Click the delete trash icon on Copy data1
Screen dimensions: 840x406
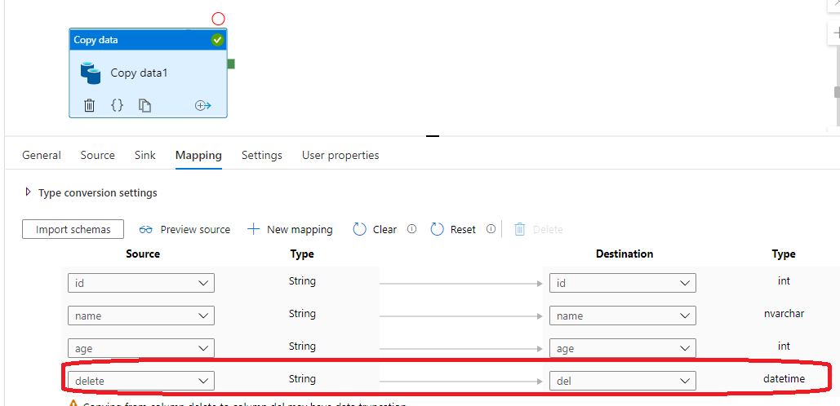90,105
